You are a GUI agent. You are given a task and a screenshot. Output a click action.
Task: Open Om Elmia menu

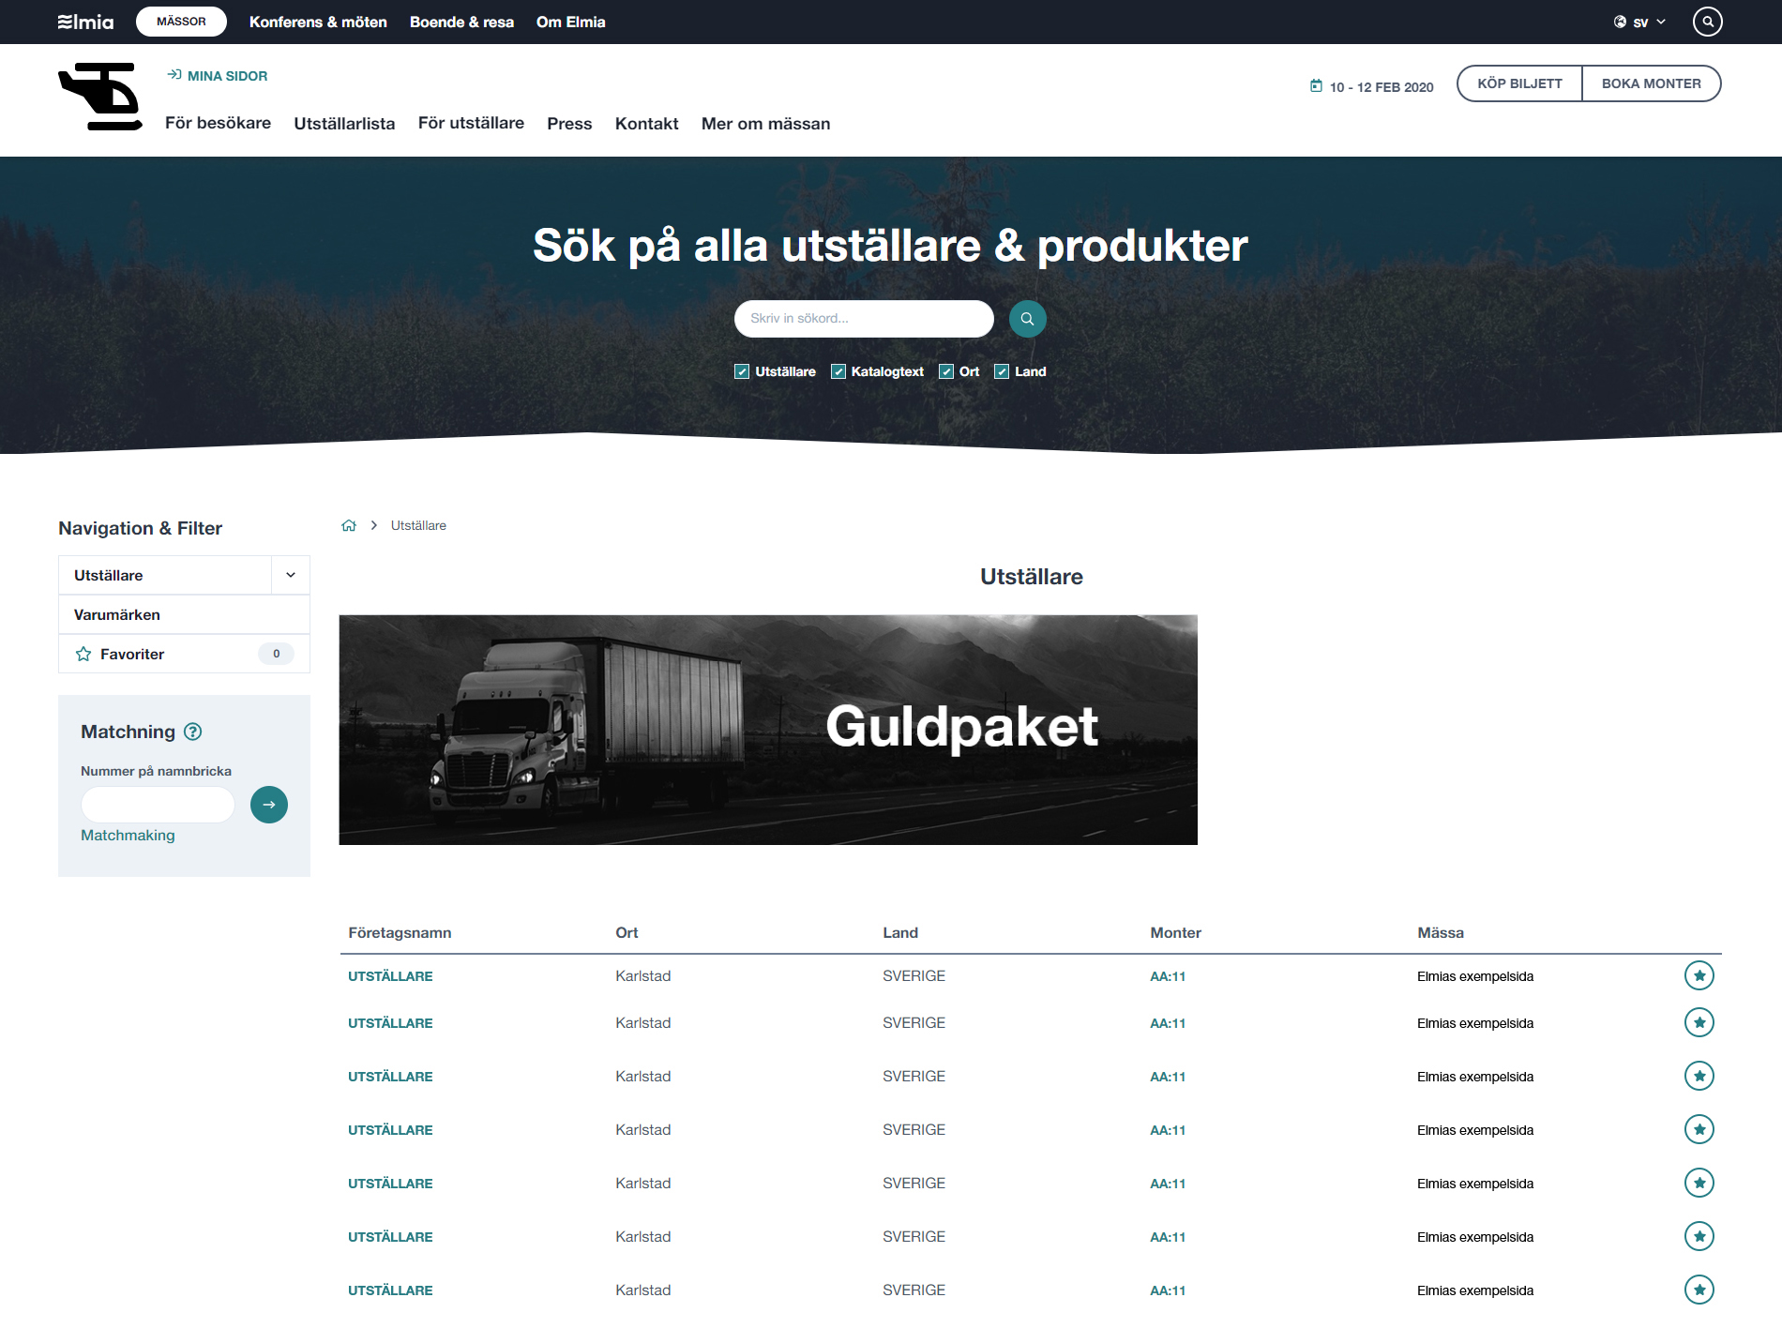[570, 22]
